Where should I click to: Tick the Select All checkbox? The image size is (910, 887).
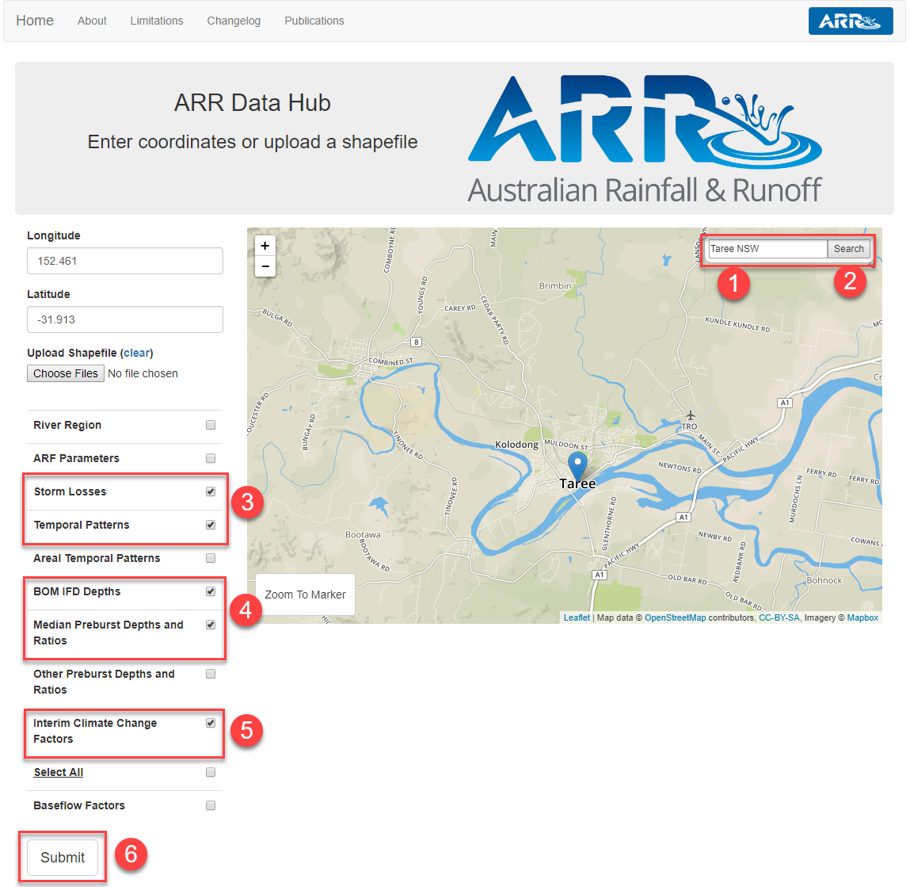click(211, 772)
